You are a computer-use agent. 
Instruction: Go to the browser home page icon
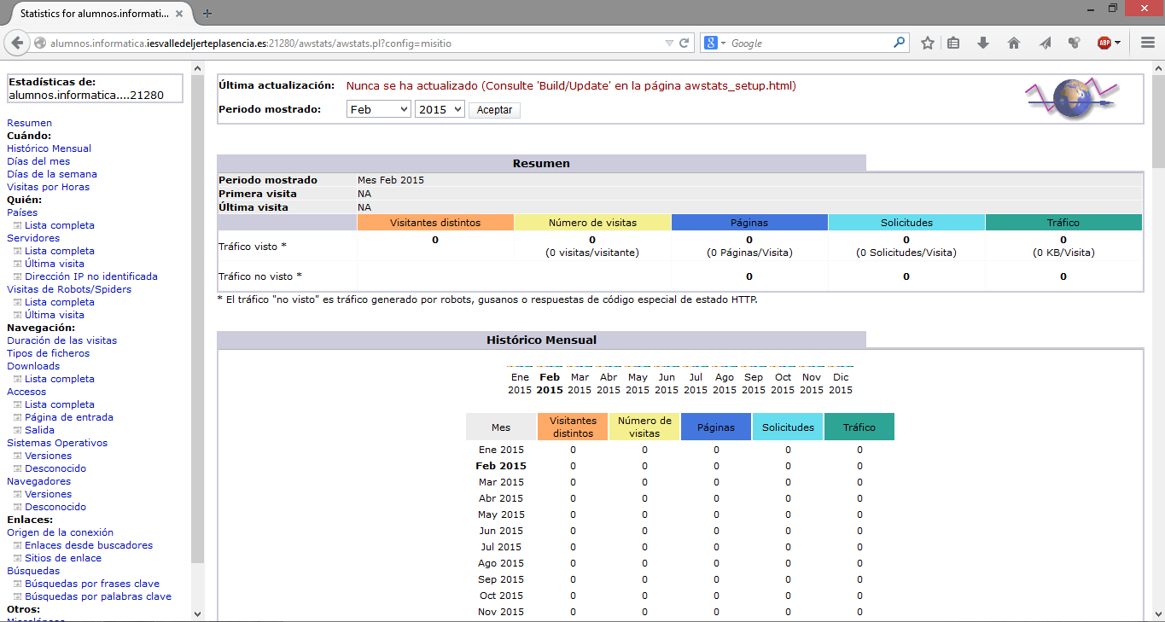coord(1014,43)
